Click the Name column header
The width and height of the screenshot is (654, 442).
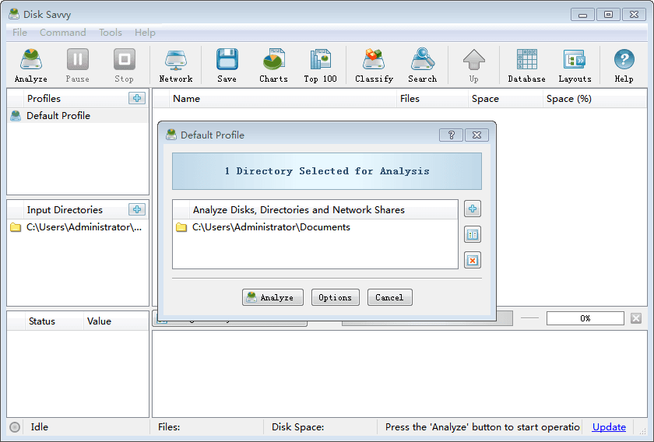point(283,98)
